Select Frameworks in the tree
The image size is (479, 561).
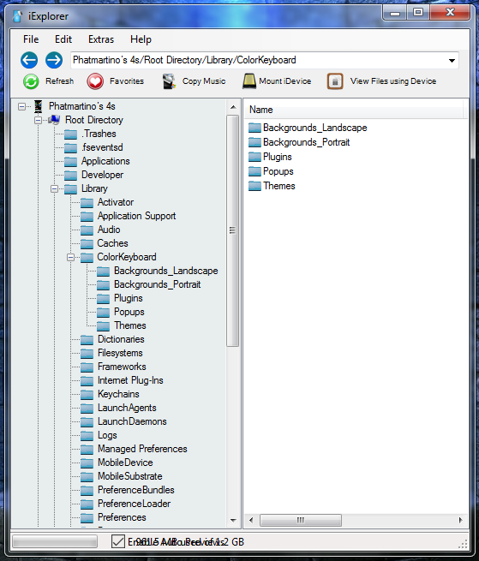click(122, 367)
